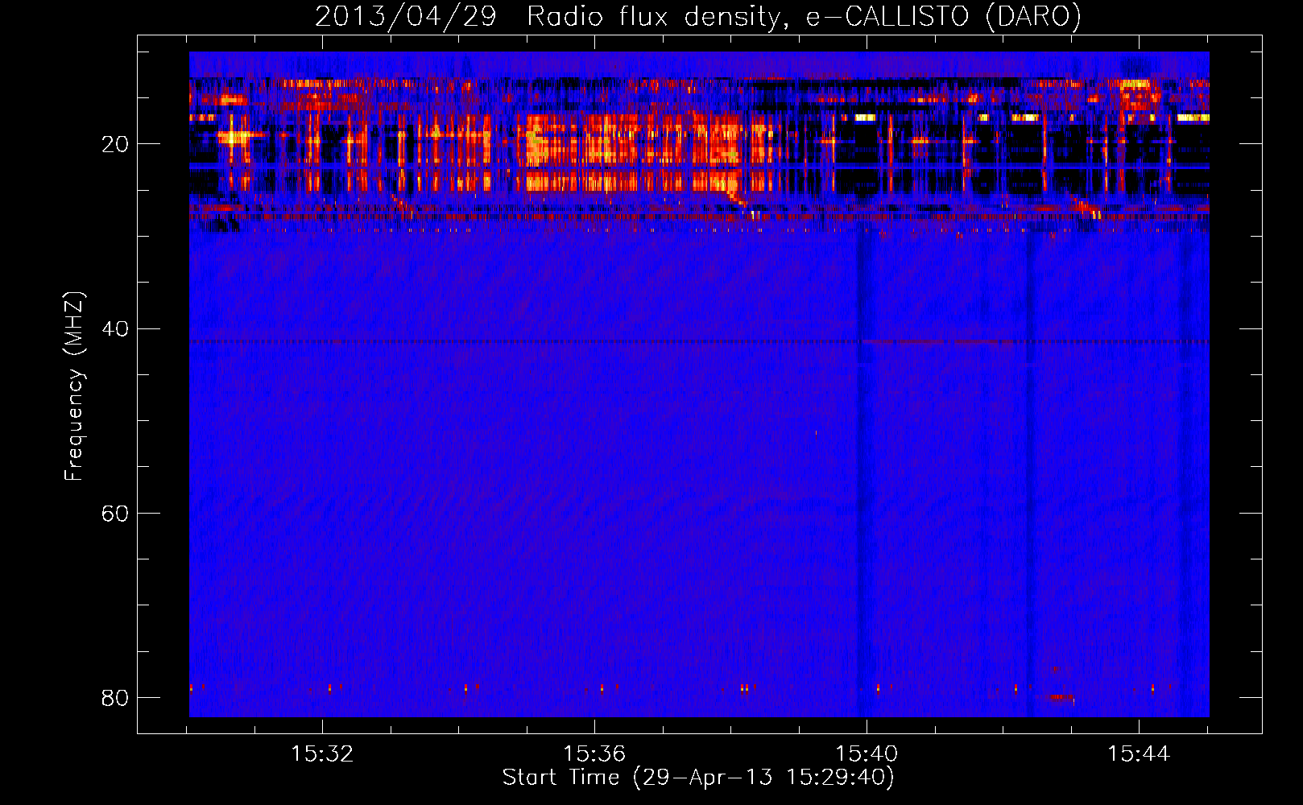Click the 80 MHz frequency tick label

point(115,697)
